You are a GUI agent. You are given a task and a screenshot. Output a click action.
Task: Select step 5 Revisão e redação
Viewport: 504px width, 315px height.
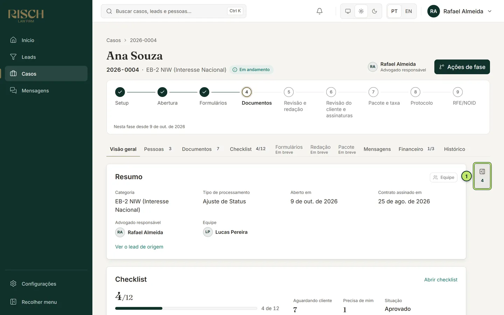coord(289,92)
